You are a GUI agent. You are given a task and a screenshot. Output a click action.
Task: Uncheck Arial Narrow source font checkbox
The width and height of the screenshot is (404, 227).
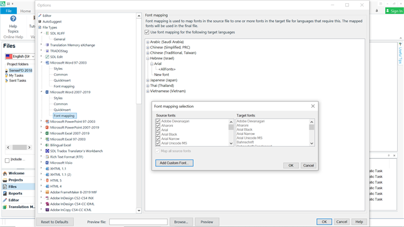pyautogui.click(x=158, y=139)
